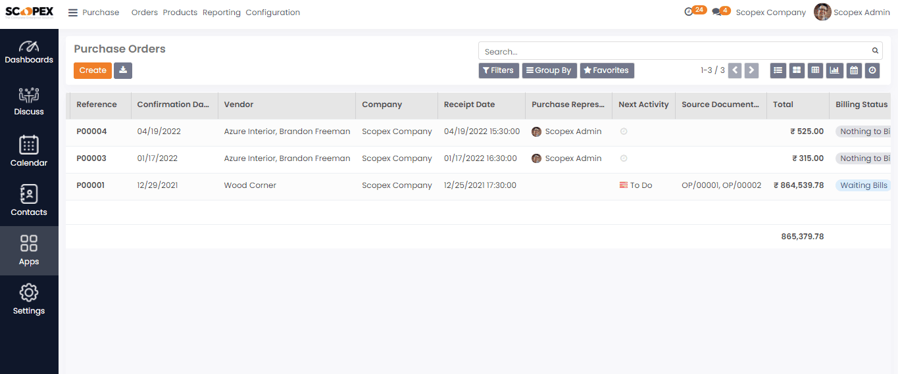The image size is (898, 374).
Task: Switch to the kanban view
Action: point(797,70)
